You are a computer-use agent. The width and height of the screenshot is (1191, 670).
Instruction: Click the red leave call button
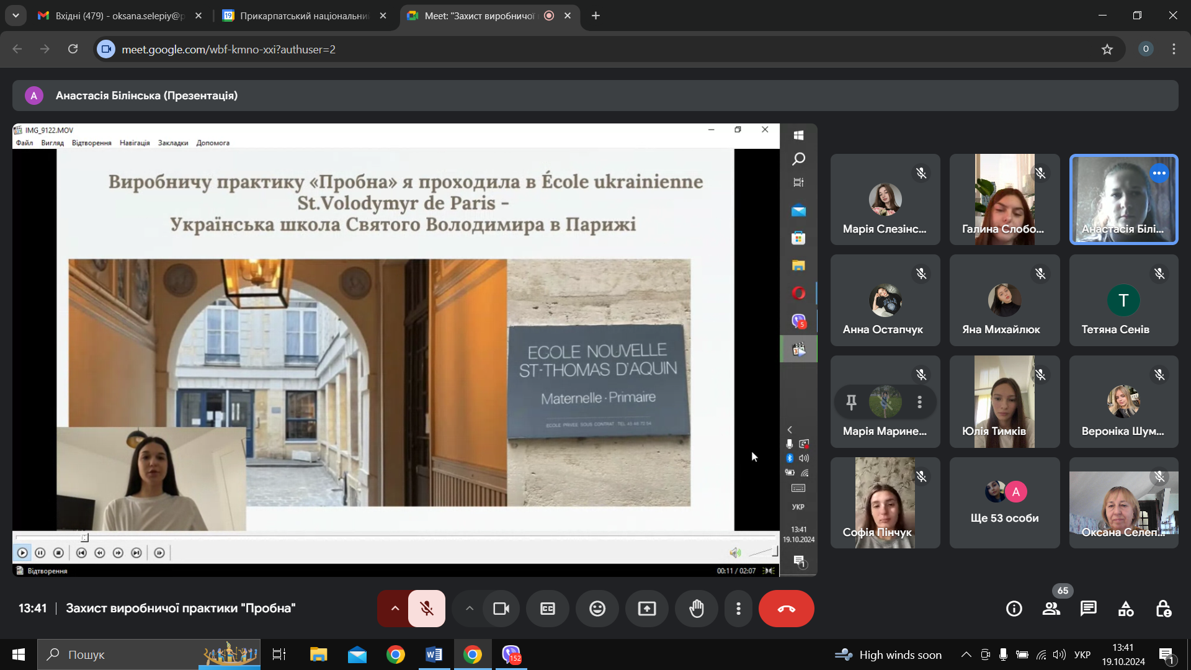coord(786,609)
